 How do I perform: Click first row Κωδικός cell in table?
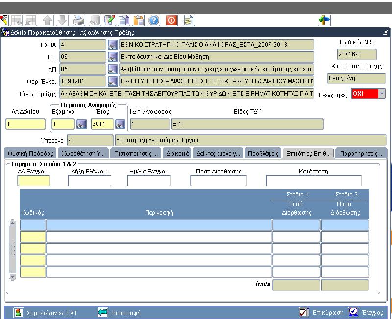click(33, 225)
